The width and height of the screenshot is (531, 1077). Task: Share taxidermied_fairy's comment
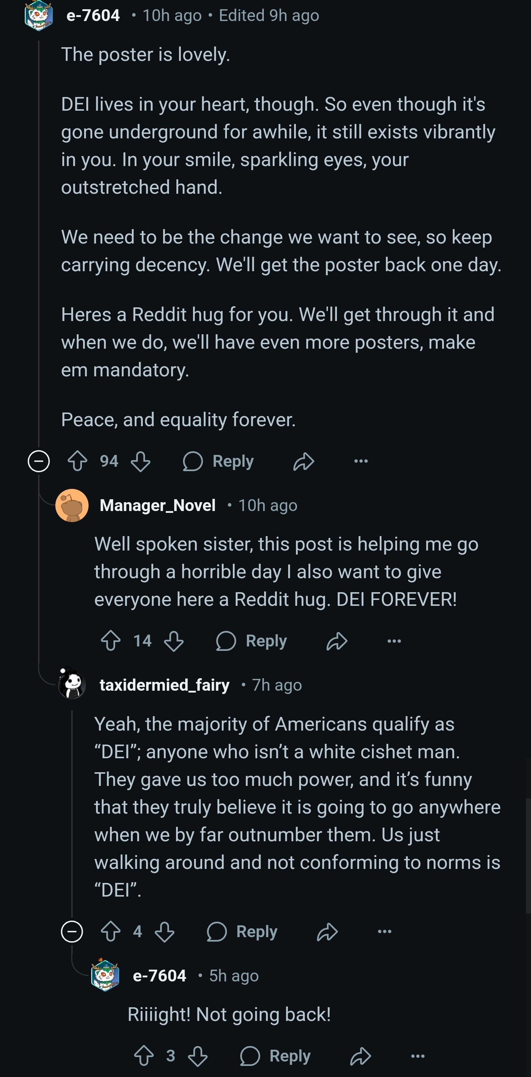click(x=327, y=932)
